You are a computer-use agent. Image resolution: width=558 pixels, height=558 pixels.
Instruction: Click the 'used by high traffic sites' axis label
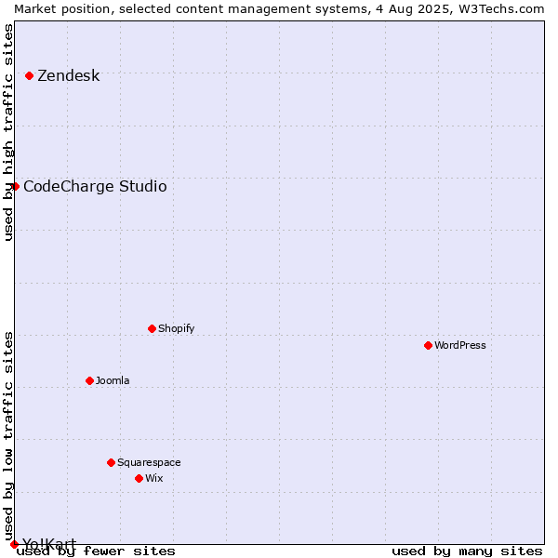pyautogui.click(x=7, y=132)
